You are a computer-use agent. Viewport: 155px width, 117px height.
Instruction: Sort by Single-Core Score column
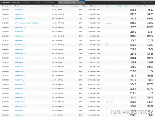pyautogui.click(x=124, y=6)
